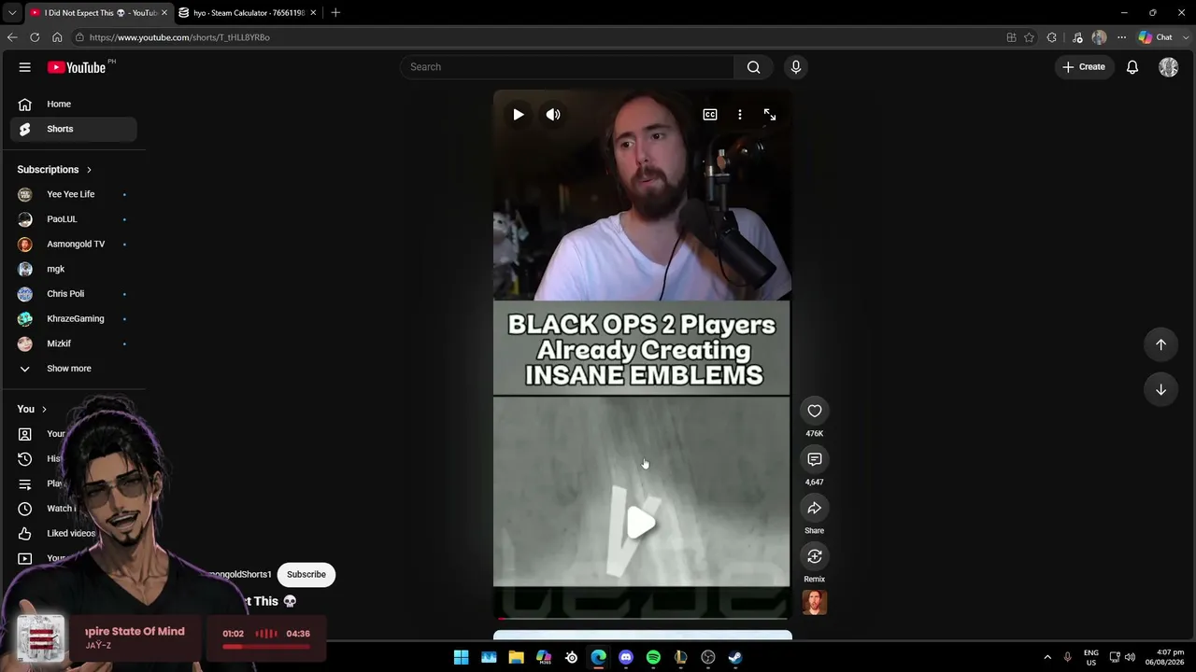1196x672 pixels.
Task: Enter fullscreen on the Short player
Action: 770,115
